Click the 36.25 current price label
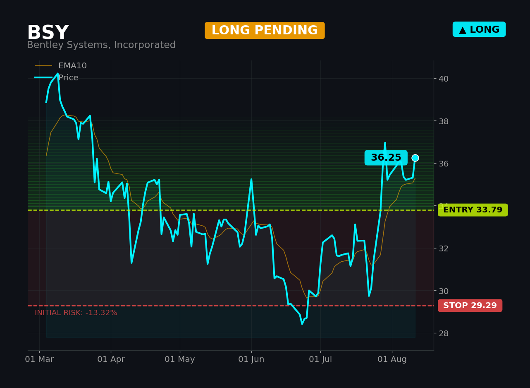 386,158
